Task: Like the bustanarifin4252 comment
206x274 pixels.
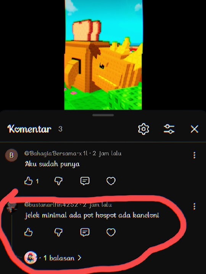Action: (x=28, y=232)
